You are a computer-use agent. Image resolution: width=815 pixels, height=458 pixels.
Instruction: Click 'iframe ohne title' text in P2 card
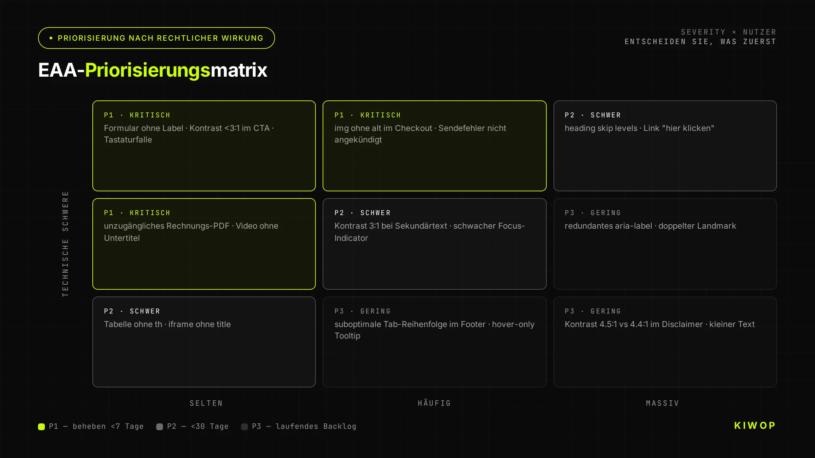[x=200, y=324]
